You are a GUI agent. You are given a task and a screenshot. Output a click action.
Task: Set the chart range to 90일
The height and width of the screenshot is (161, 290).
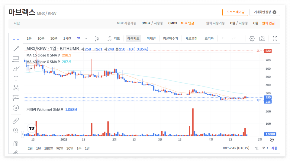coord(60,148)
